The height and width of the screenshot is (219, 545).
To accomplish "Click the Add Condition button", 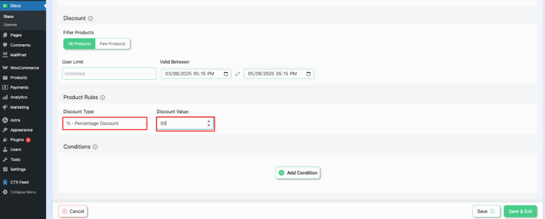I will pos(298,173).
